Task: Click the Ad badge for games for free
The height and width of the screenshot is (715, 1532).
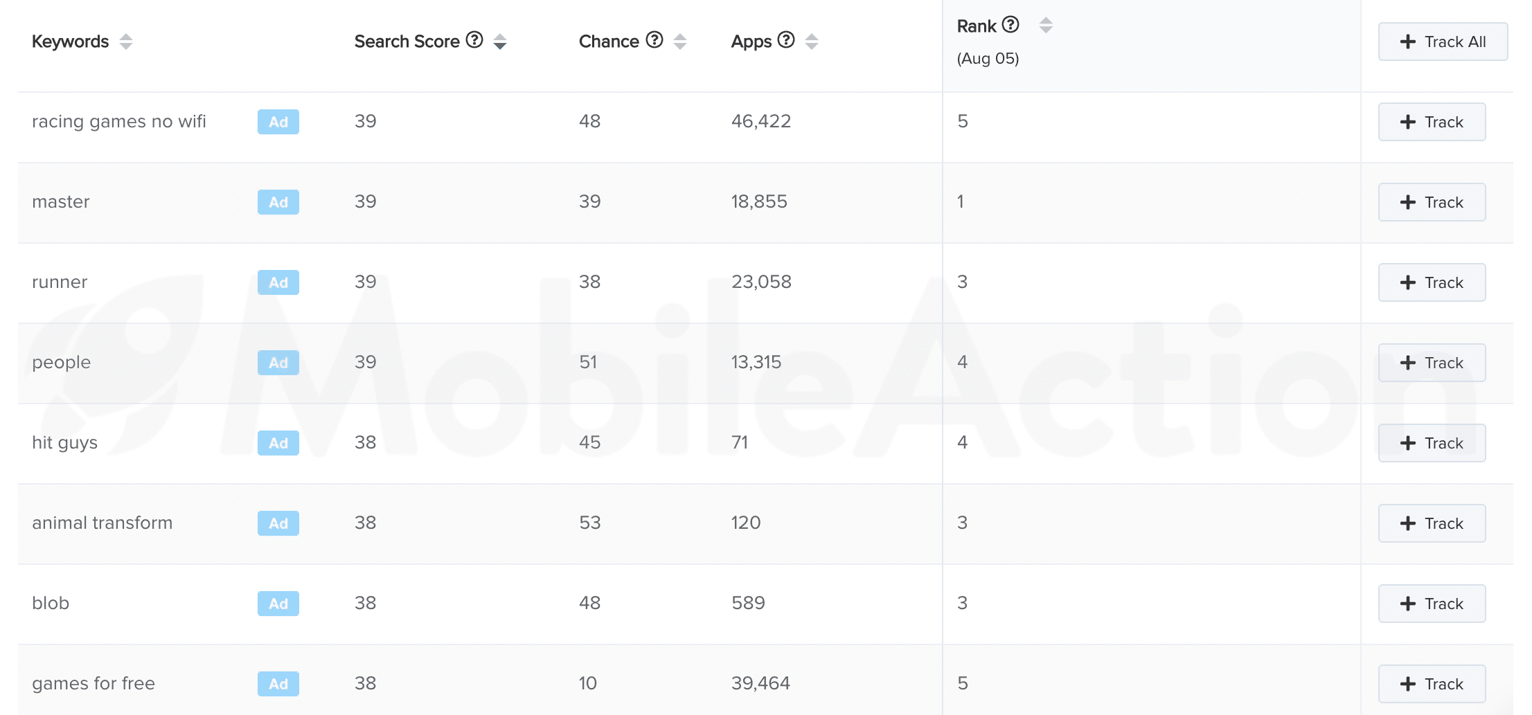Action: pyautogui.click(x=278, y=684)
